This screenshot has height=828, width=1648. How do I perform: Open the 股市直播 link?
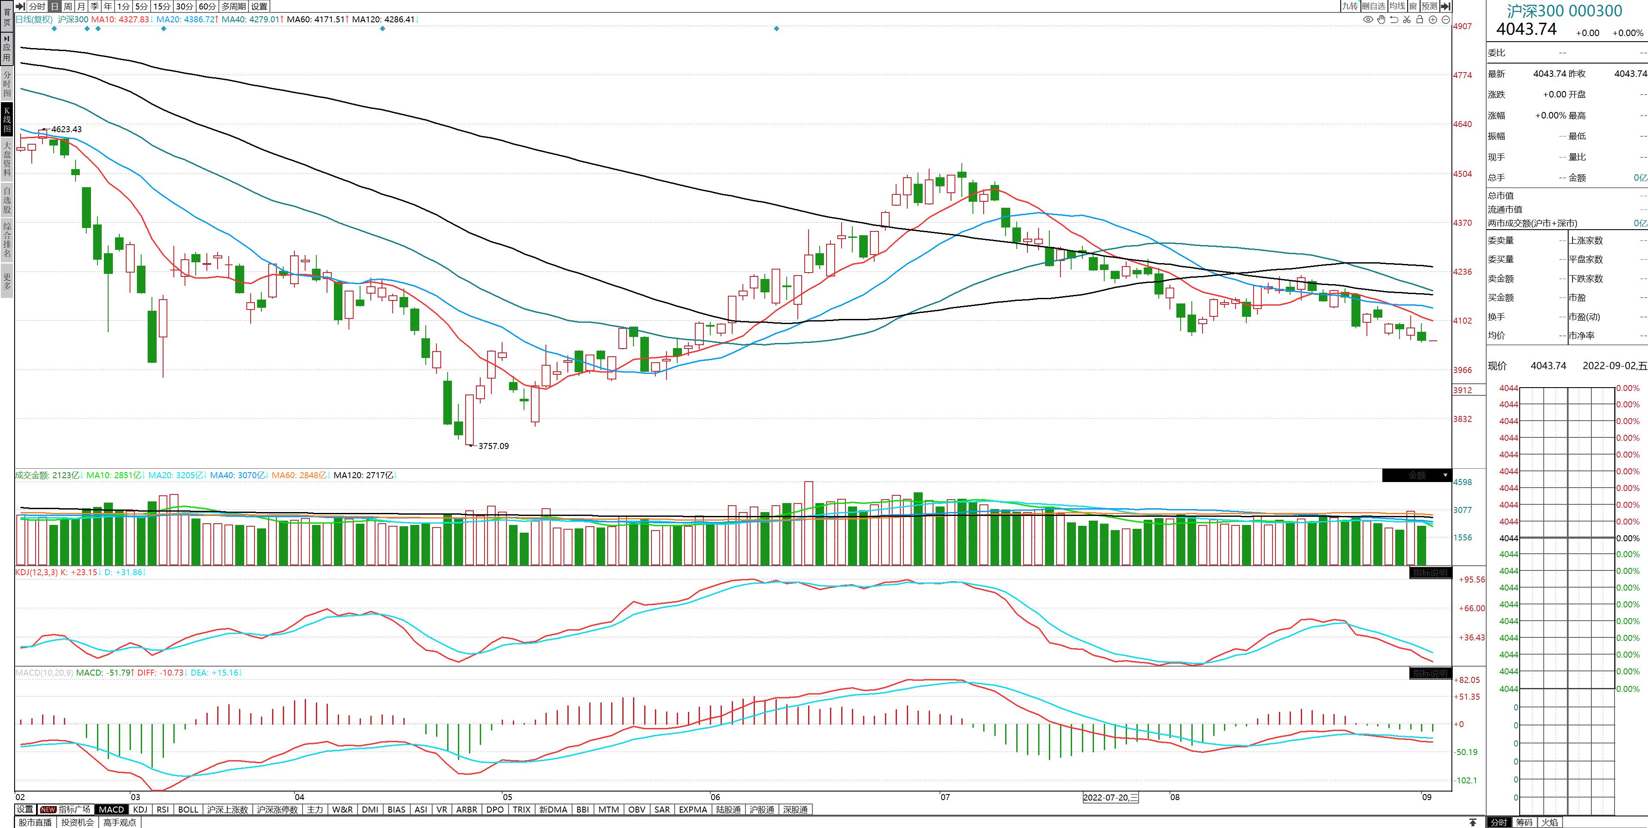pos(35,822)
